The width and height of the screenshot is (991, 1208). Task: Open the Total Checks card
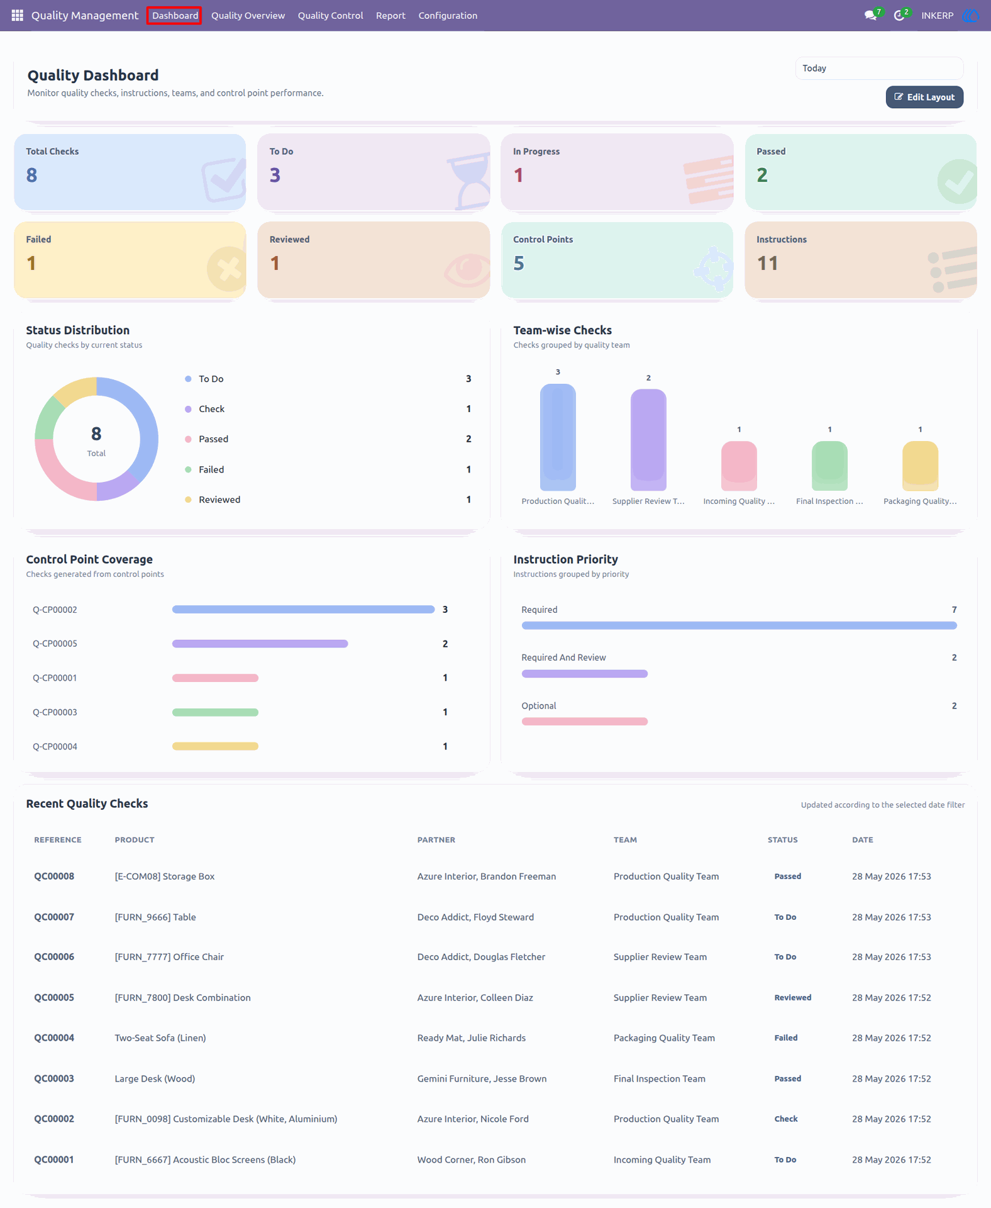[x=130, y=172]
